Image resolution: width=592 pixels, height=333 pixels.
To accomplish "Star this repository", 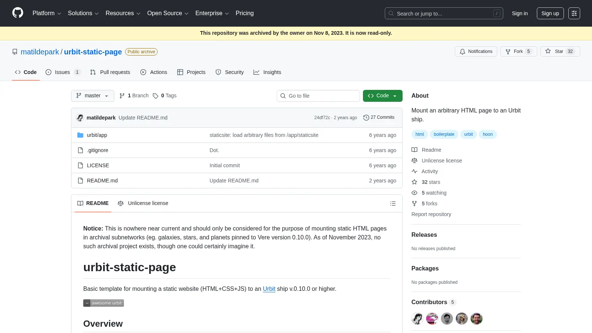I will 560,51.
